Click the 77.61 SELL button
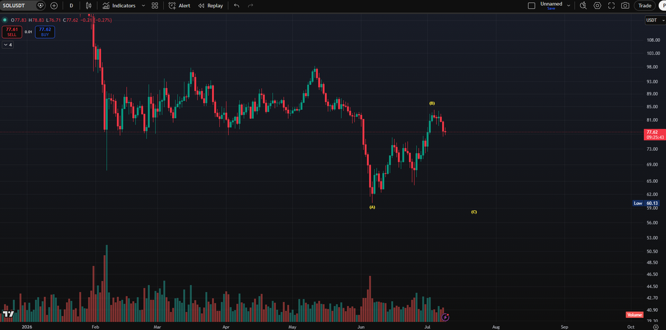 pyautogui.click(x=12, y=32)
